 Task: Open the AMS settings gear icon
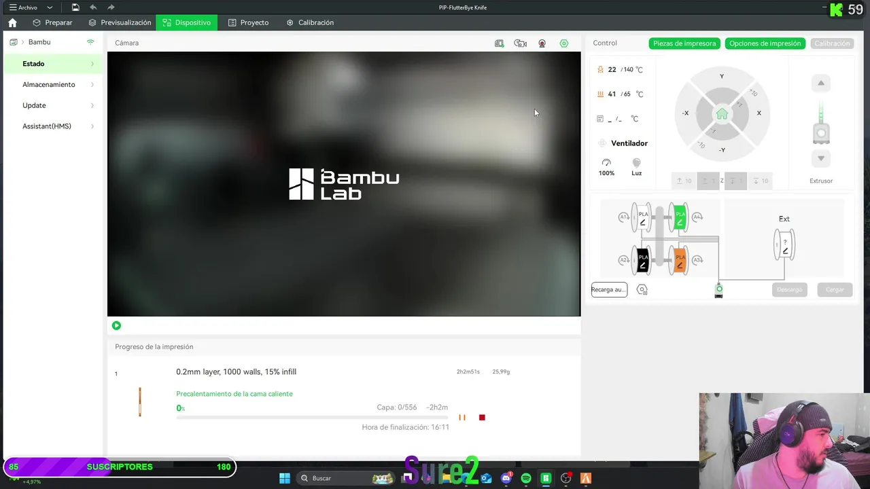pyautogui.click(x=642, y=290)
